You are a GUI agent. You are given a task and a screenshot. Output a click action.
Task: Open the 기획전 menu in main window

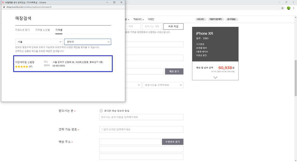coord(151,19)
